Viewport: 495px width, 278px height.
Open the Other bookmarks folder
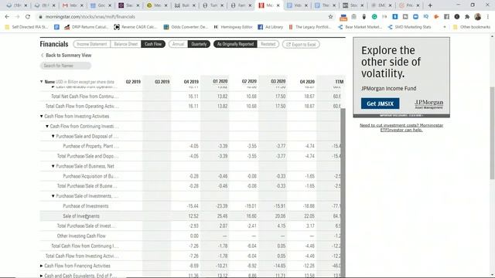[472, 27]
